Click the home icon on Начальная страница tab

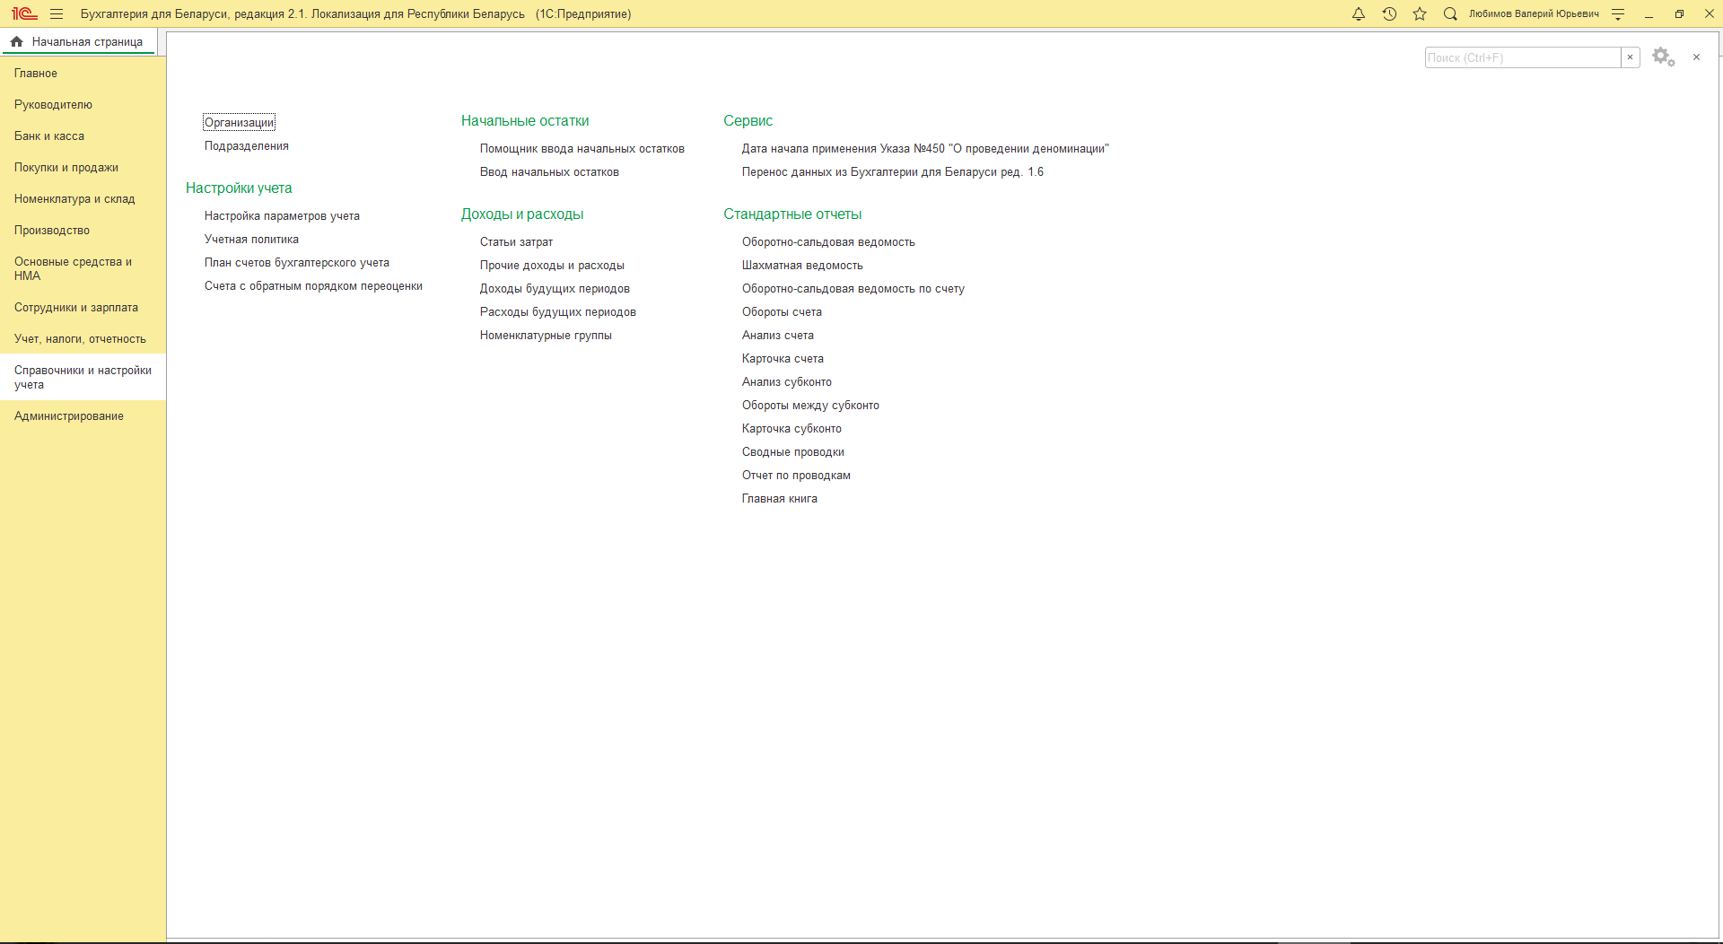17,41
